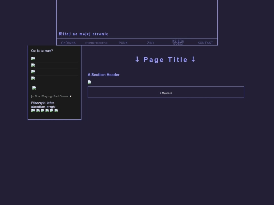
Task: Click the fourth stolen stamp image
Action: click(47, 111)
